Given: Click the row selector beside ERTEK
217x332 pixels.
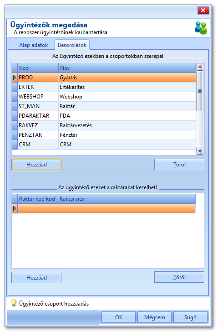Looking at the screenshot, I should (15, 87).
